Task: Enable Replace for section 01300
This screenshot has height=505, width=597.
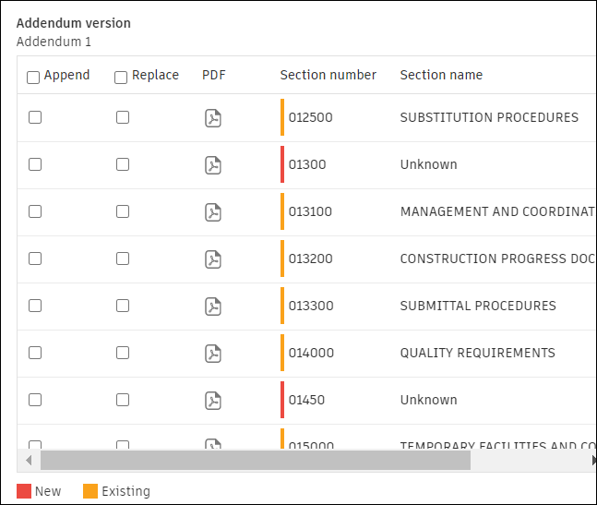Action: click(x=123, y=164)
